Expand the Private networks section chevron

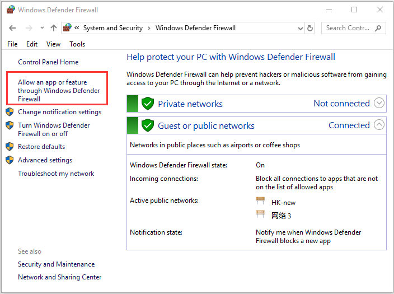[x=379, y=103]
